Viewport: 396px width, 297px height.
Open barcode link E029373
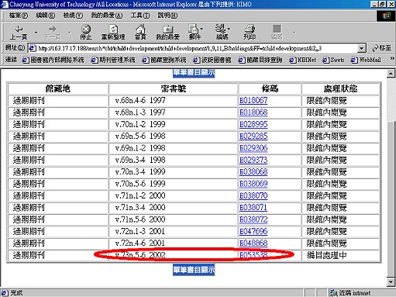pos(253,160)
